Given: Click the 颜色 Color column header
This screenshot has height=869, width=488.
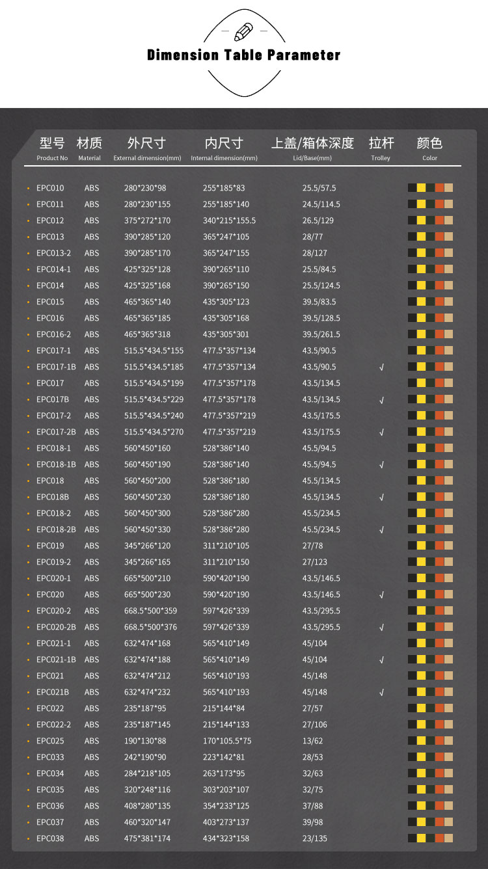Looking at the screenshot, I should pos(429,149).
